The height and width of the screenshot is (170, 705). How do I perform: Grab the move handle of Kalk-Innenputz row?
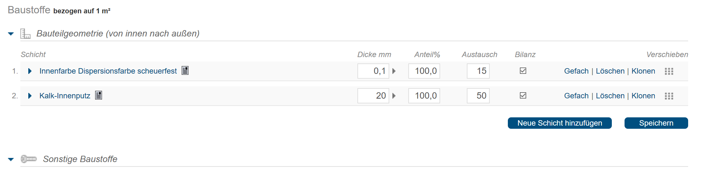669,96
